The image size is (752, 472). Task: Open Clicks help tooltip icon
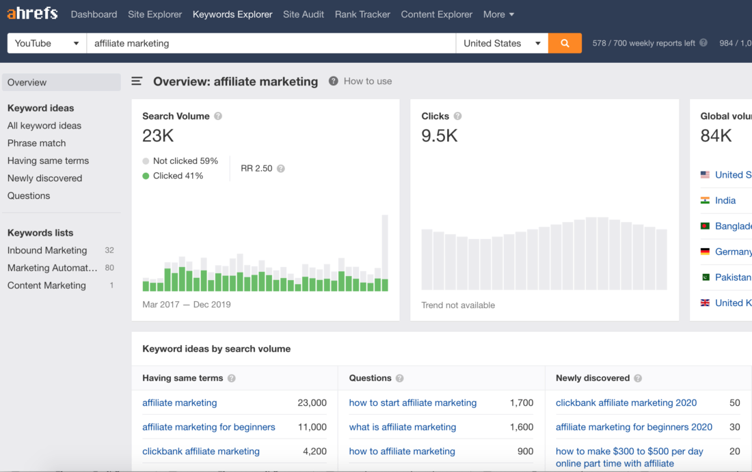pos(457,116)
